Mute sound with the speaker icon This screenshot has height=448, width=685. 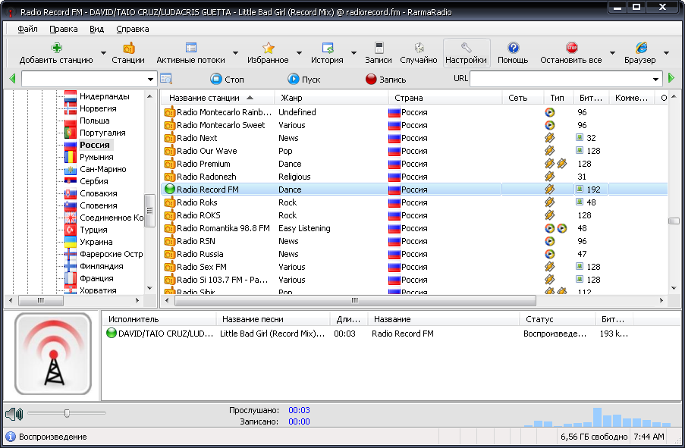[x=14, y=414]
